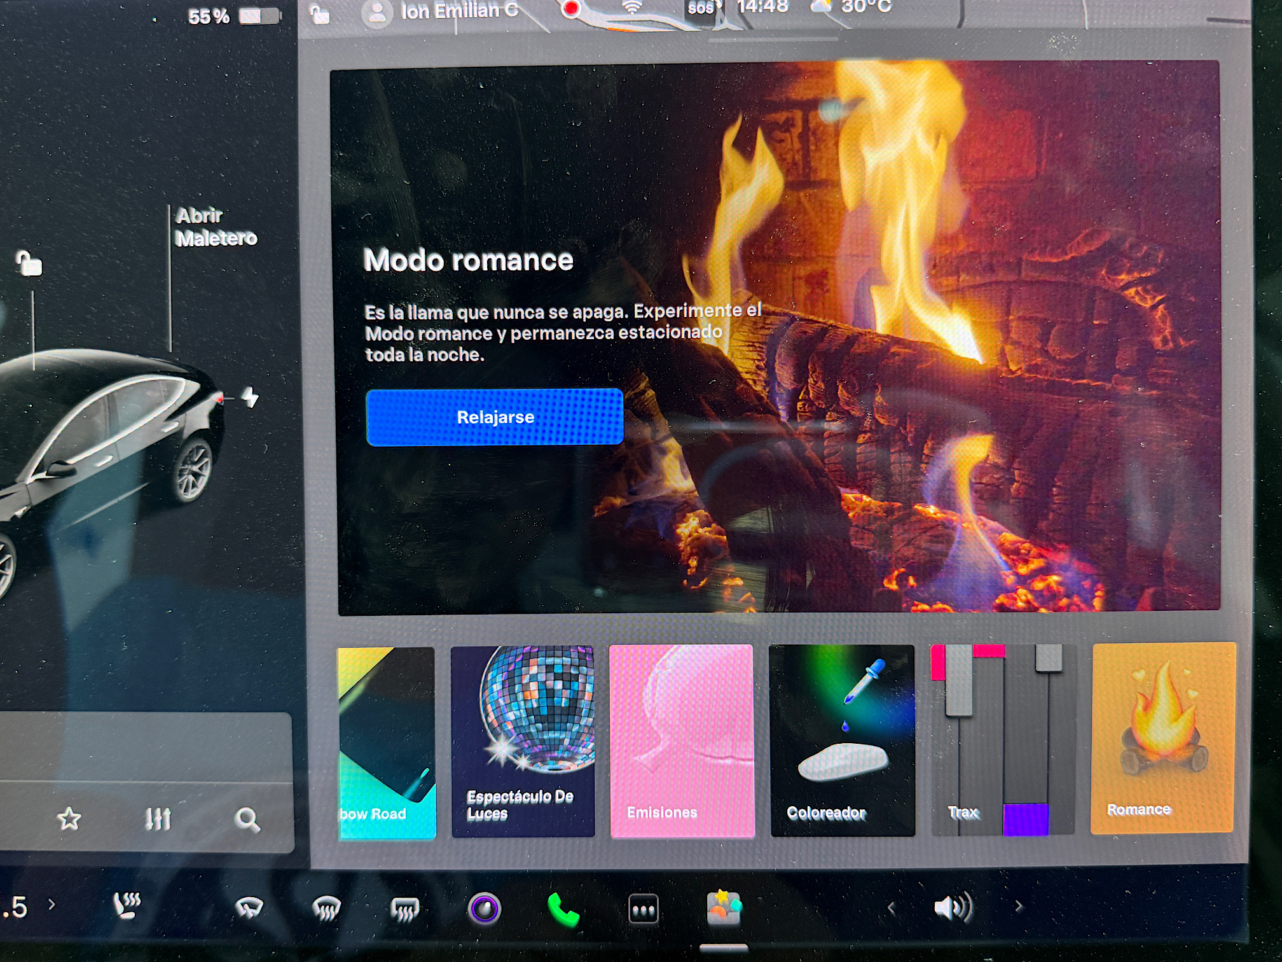Toggle the front windshield defrost

click(x=327, y=909)
